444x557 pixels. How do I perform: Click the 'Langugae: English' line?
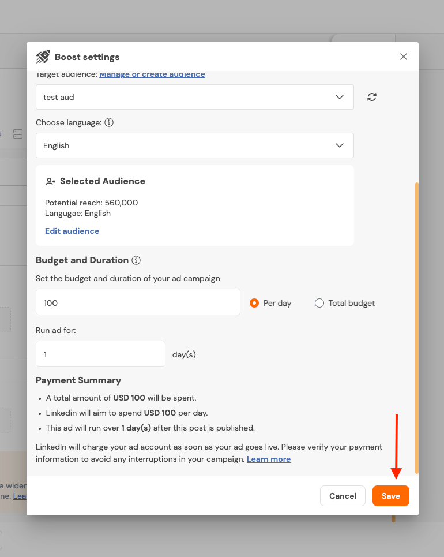[x=78, y=214]
